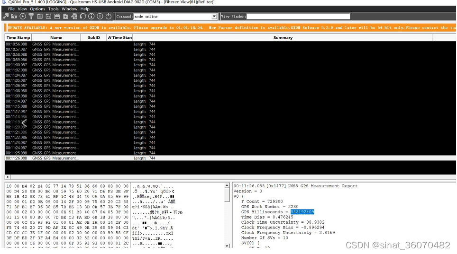Select log row at 00:11:24.087
Viewport: 457px width, 254px height.
point(230,148)
